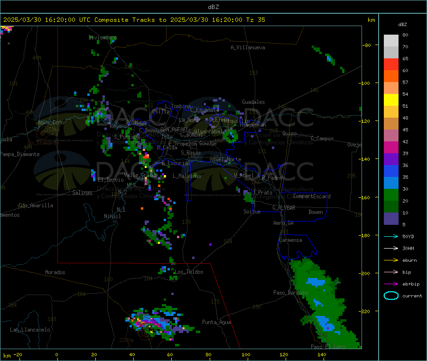The width and height of the screenshot is (427, 361).
Task: Click the 'L_Malvinas' map label
Action: click(x=187, y=176)
